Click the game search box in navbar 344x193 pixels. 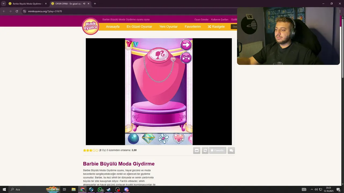click(234, 27)
